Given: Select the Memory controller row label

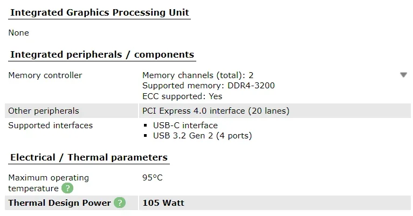Looking at the screenshot, I should (45, 75).
